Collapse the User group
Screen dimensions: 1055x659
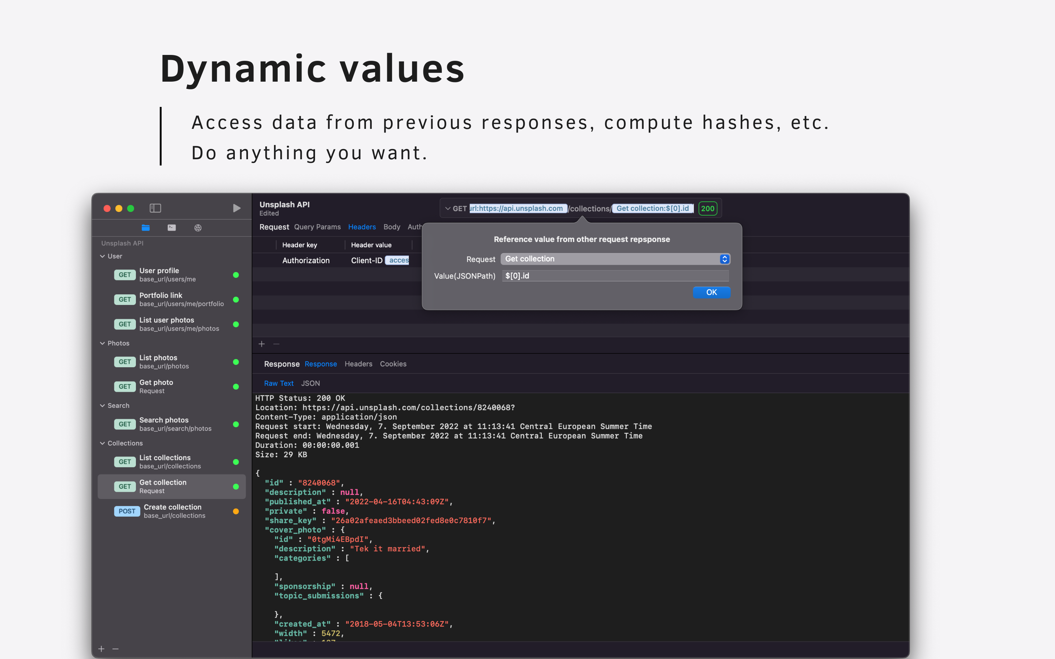[103, 256]
